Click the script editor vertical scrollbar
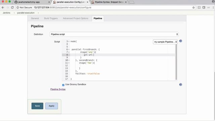Image resolution: width=215 pixels, height=121 pixels. coord(176,62)
